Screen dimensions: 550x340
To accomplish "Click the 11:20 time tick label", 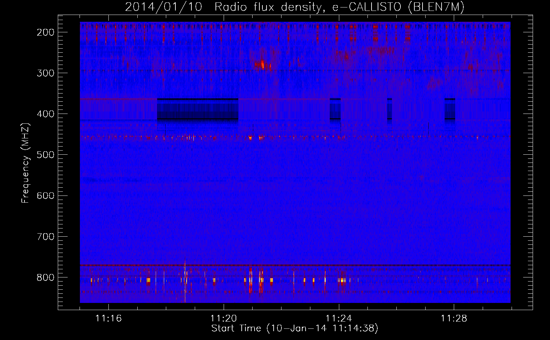I will coord(224,318).
